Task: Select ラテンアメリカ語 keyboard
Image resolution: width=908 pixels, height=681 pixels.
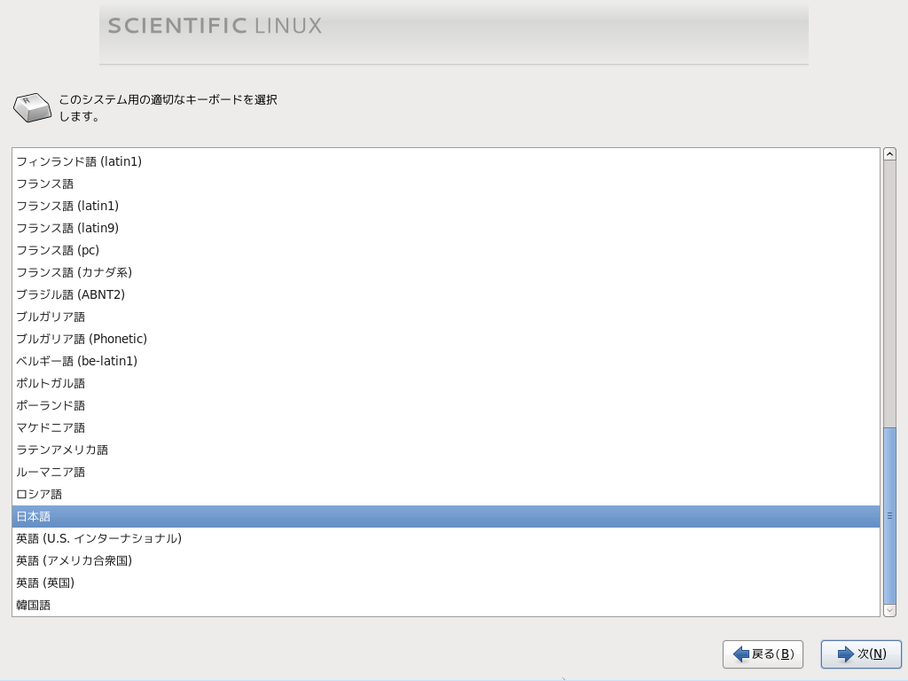Action: click(x=445, y=450)
